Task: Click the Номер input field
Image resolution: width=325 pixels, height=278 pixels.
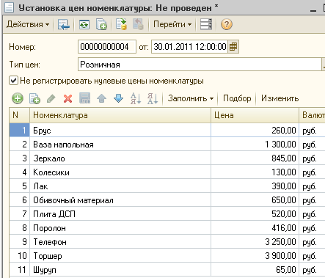Action: [107, 46]
